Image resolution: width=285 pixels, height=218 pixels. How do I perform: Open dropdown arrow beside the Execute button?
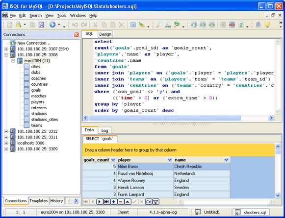coord(59,24)
